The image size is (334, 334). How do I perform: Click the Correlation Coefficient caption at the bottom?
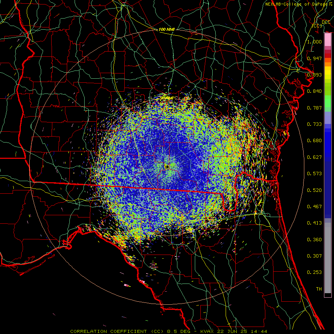[x=168, y=331]
